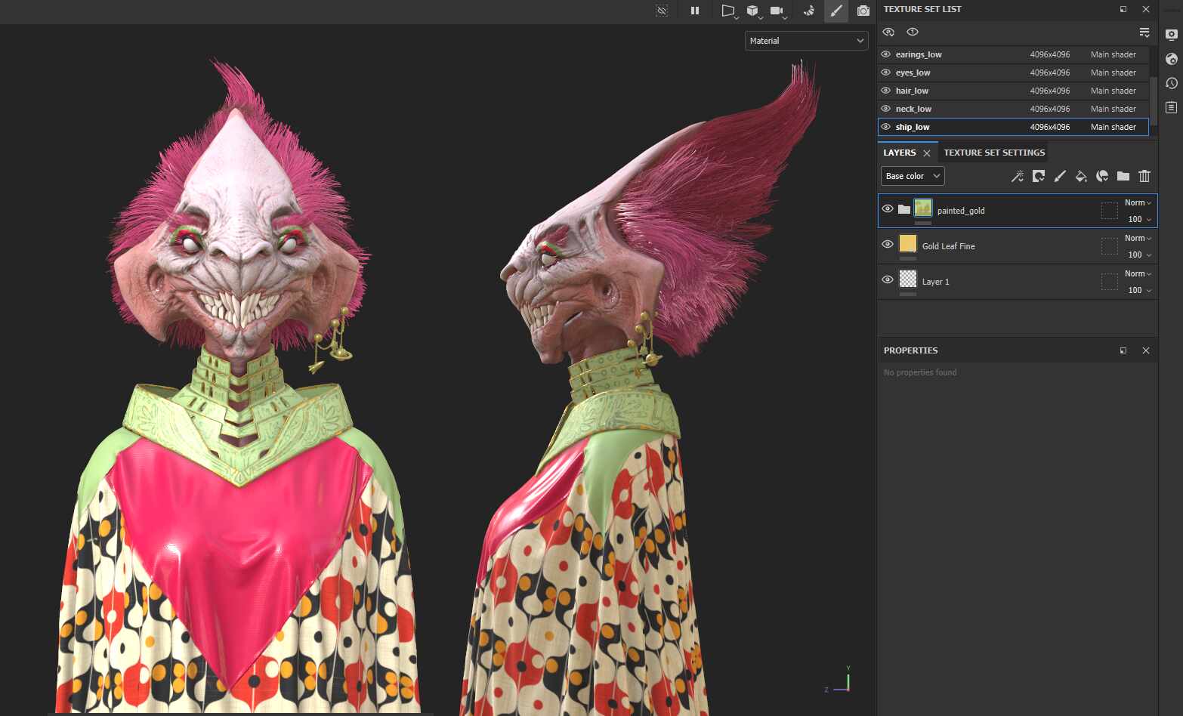The height and width of the screenshot is (716, 1183).
Task: Add a mask with the mask icon
Action: [x=1039, y=176]
